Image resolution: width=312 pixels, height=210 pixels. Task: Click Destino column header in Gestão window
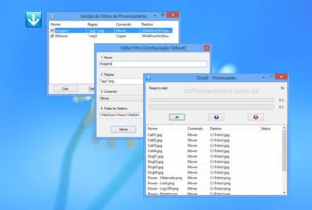(x=147, y=24)
